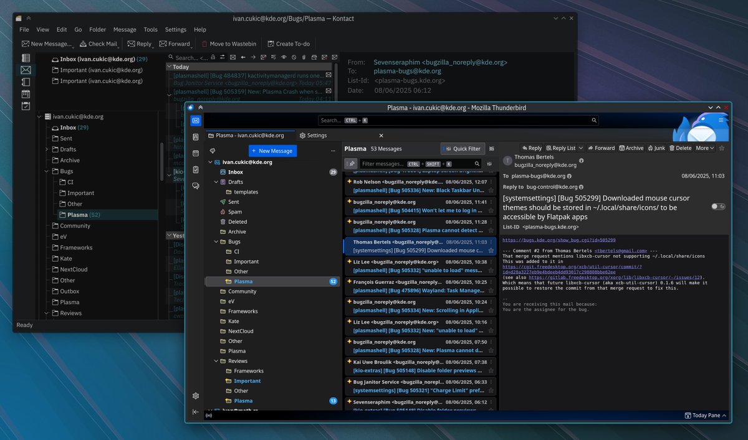Open Folder menu in Kontact

click(x=97, y=29)
